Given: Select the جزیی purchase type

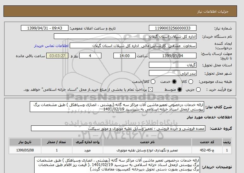Looking at the screenshot, I should (198, 90).
